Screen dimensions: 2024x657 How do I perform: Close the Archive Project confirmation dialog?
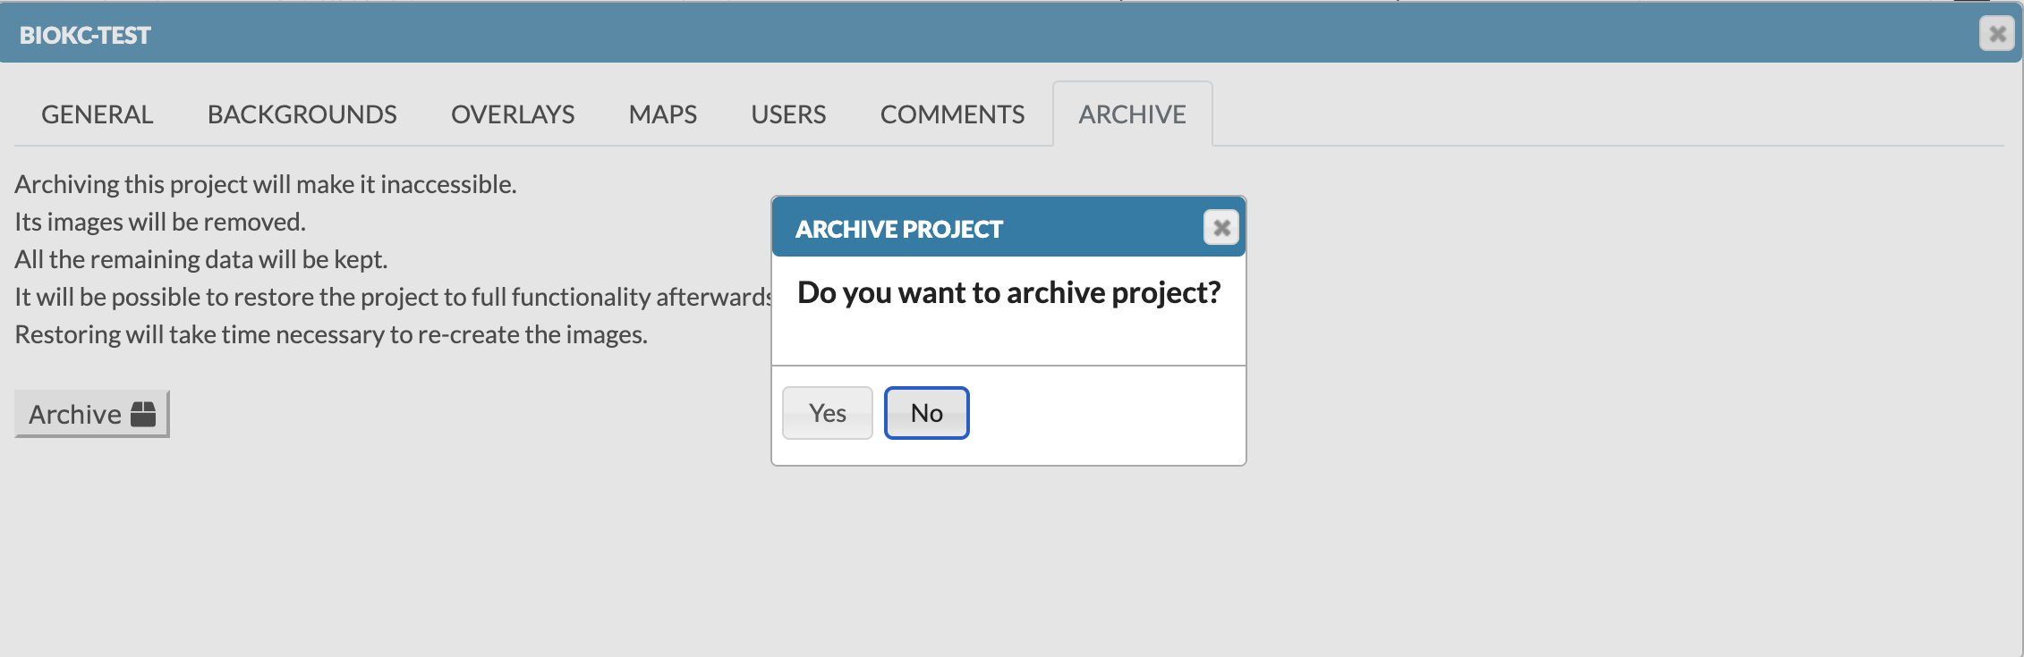pos(1220,228)
